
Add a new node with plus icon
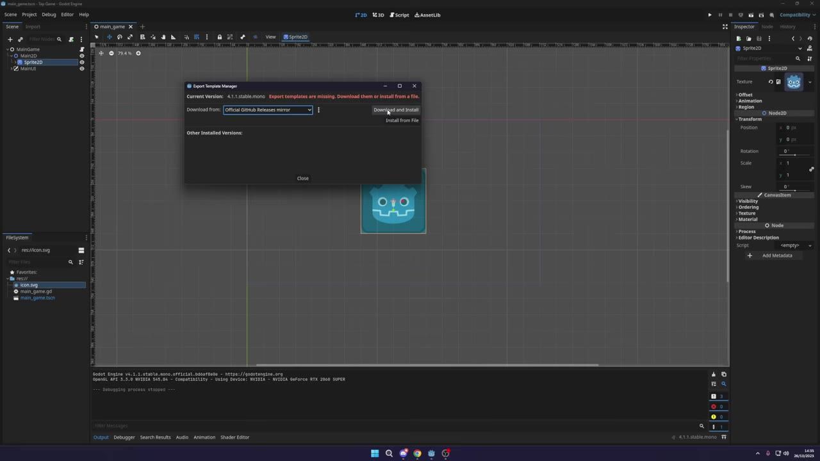tap(10, 39)
